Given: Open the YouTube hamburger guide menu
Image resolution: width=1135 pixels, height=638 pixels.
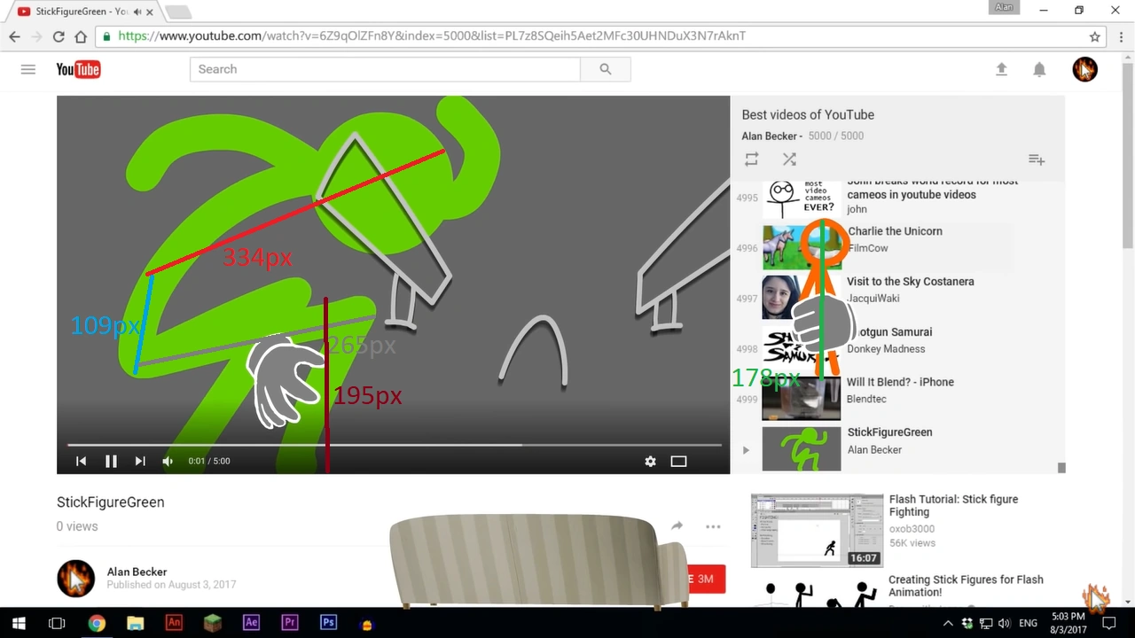Looking at the screenshot, I should (x=28, y=69).
